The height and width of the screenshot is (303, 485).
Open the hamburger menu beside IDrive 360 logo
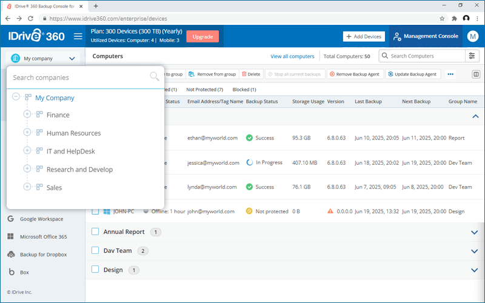(78, 36)
